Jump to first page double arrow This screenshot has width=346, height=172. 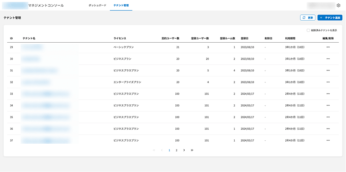pyautogui.click(x=154, y=150)
